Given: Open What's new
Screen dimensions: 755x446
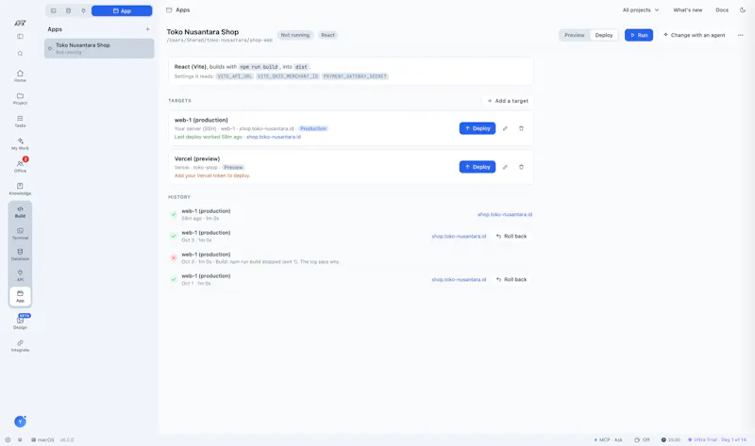Looking at the screenshot, I should 688,10.
